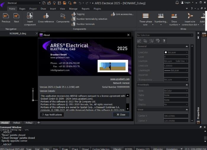Click the Version Details scrollbar down arrow
Image resolution: width=207 pixels, height=150 pixels.
127,109
